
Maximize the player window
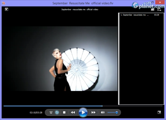153,2
